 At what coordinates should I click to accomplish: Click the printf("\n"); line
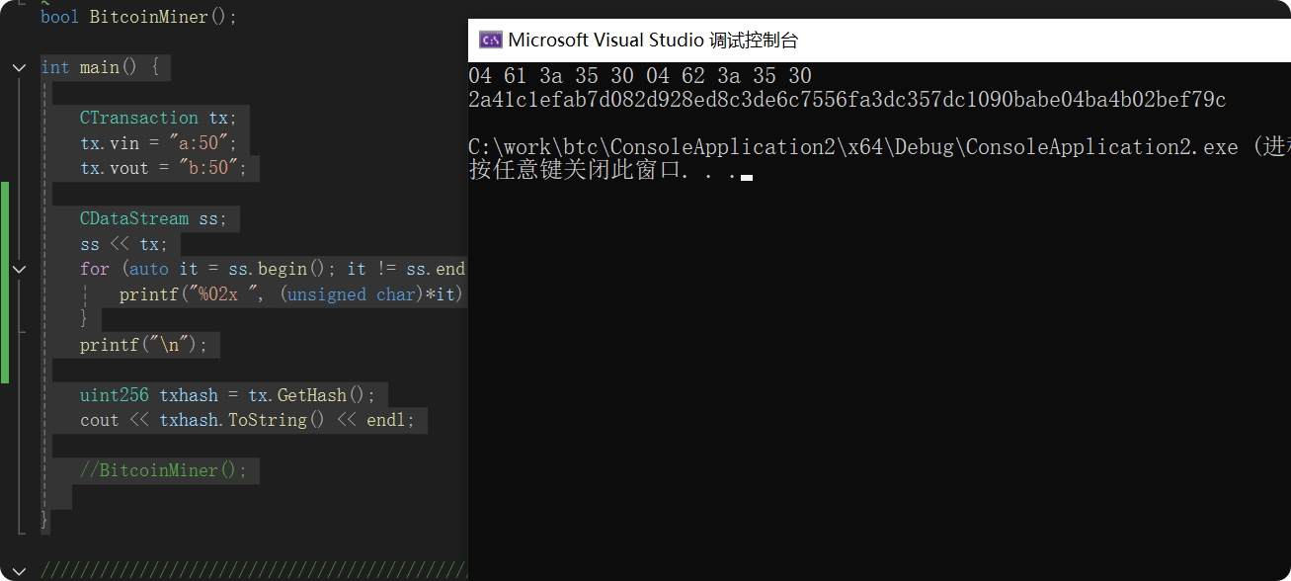(144, 345)
